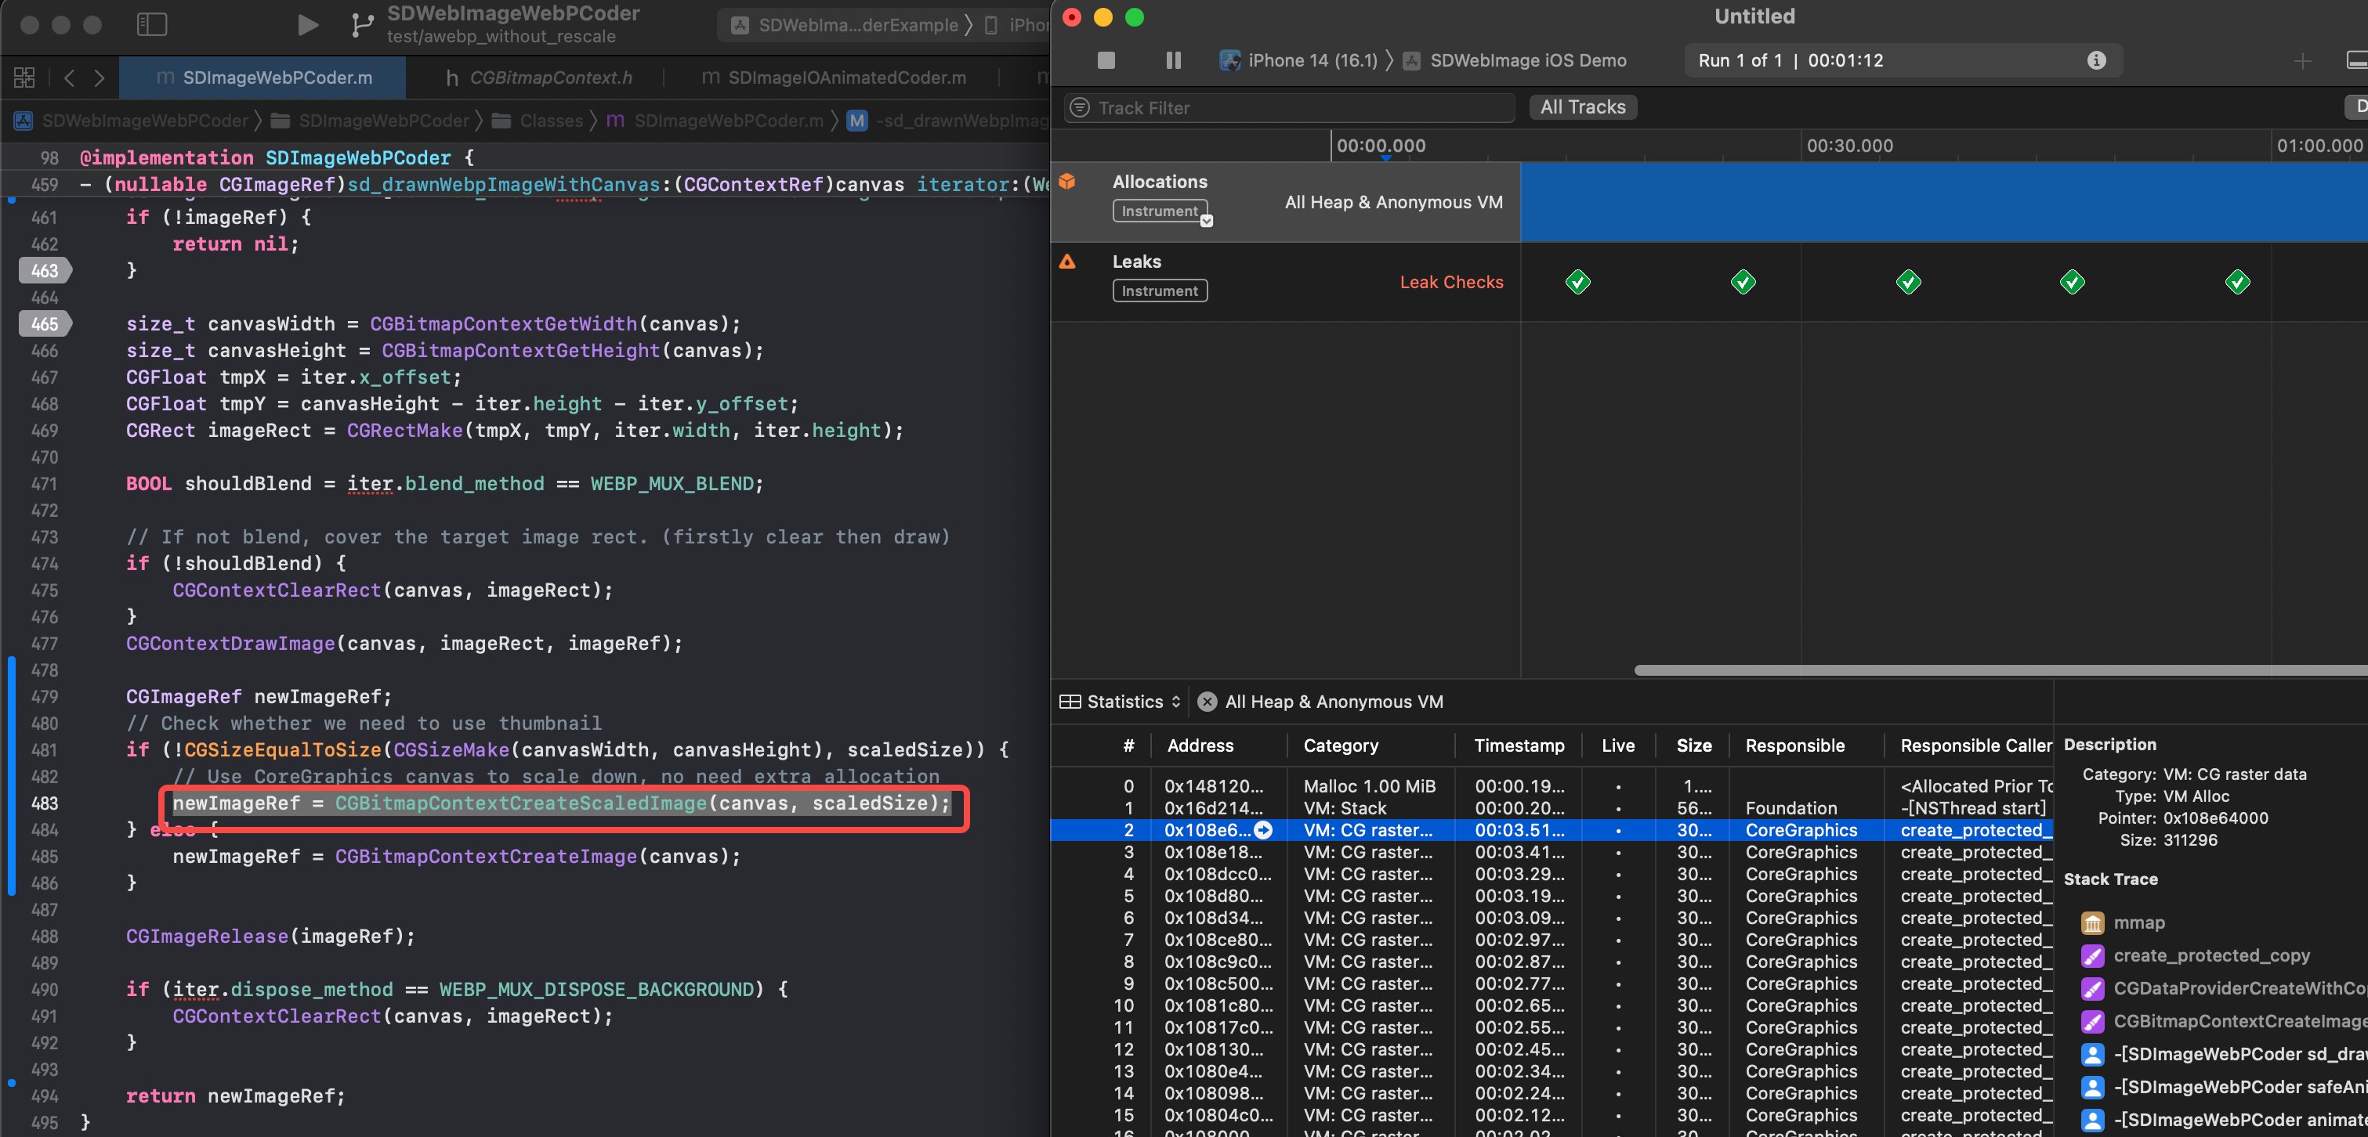2368x1137 pixels.
Task: Select CGBitmapContextCreateImage stack frame
Action: (2223, 1021)
